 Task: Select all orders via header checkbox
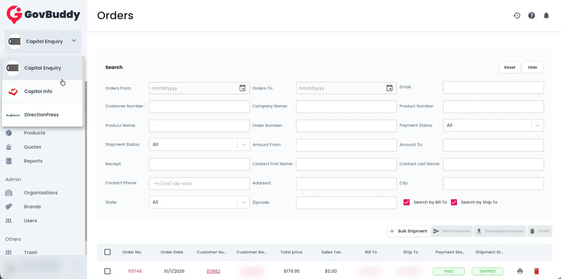coord(107,252)
